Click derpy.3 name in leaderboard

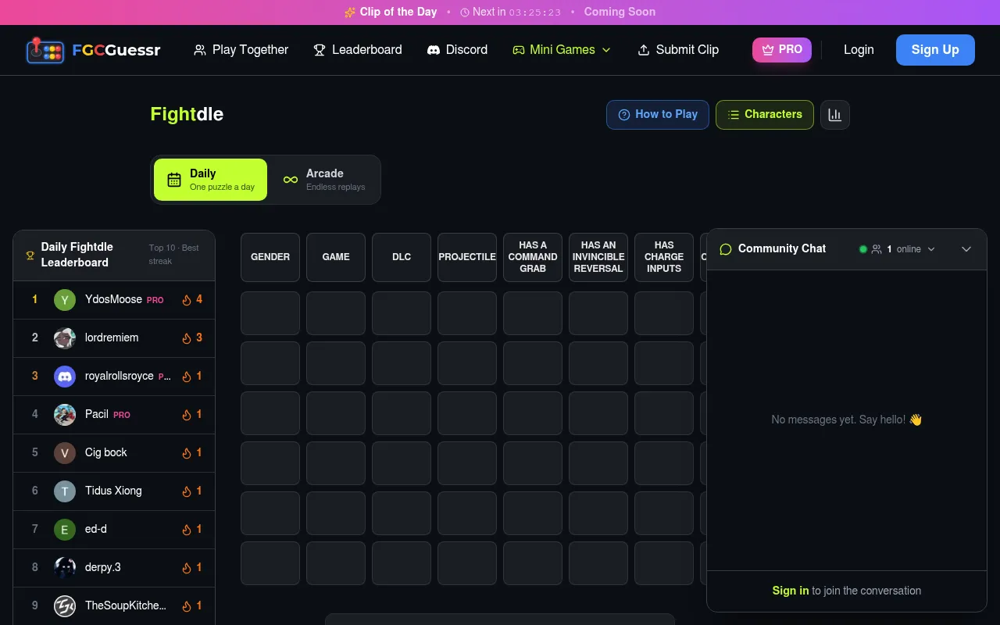[103, 568]
